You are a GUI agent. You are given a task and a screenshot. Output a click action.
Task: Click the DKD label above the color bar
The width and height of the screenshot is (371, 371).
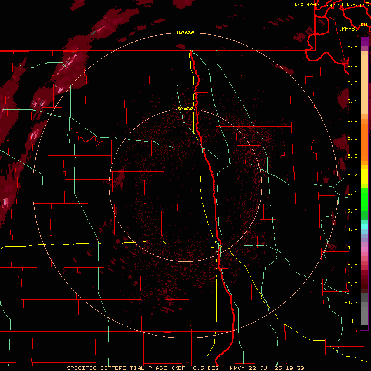(x=362, y=24)
